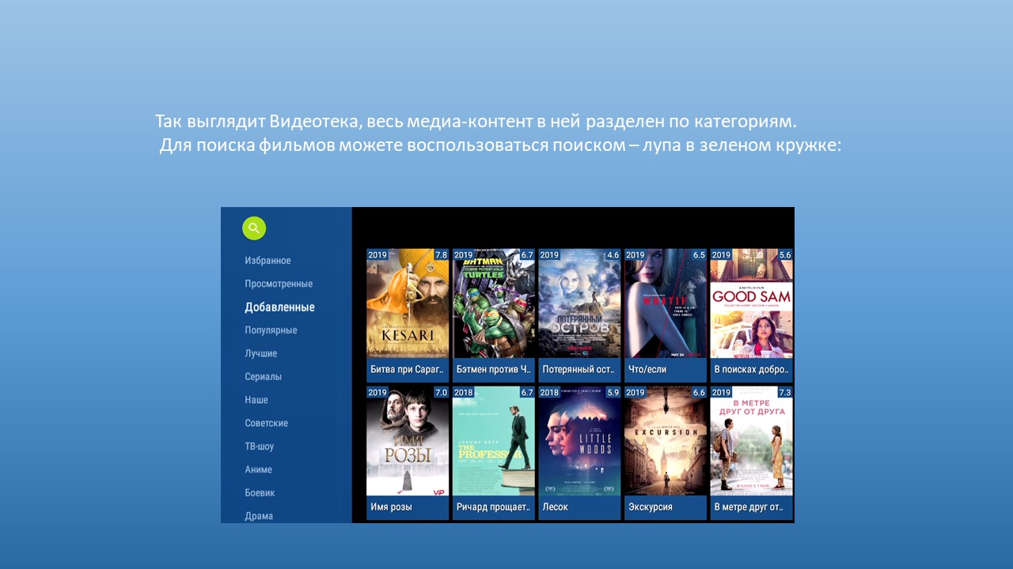
Task: Click the 2018 year badge on Little Woods
Action: point(549,393)
